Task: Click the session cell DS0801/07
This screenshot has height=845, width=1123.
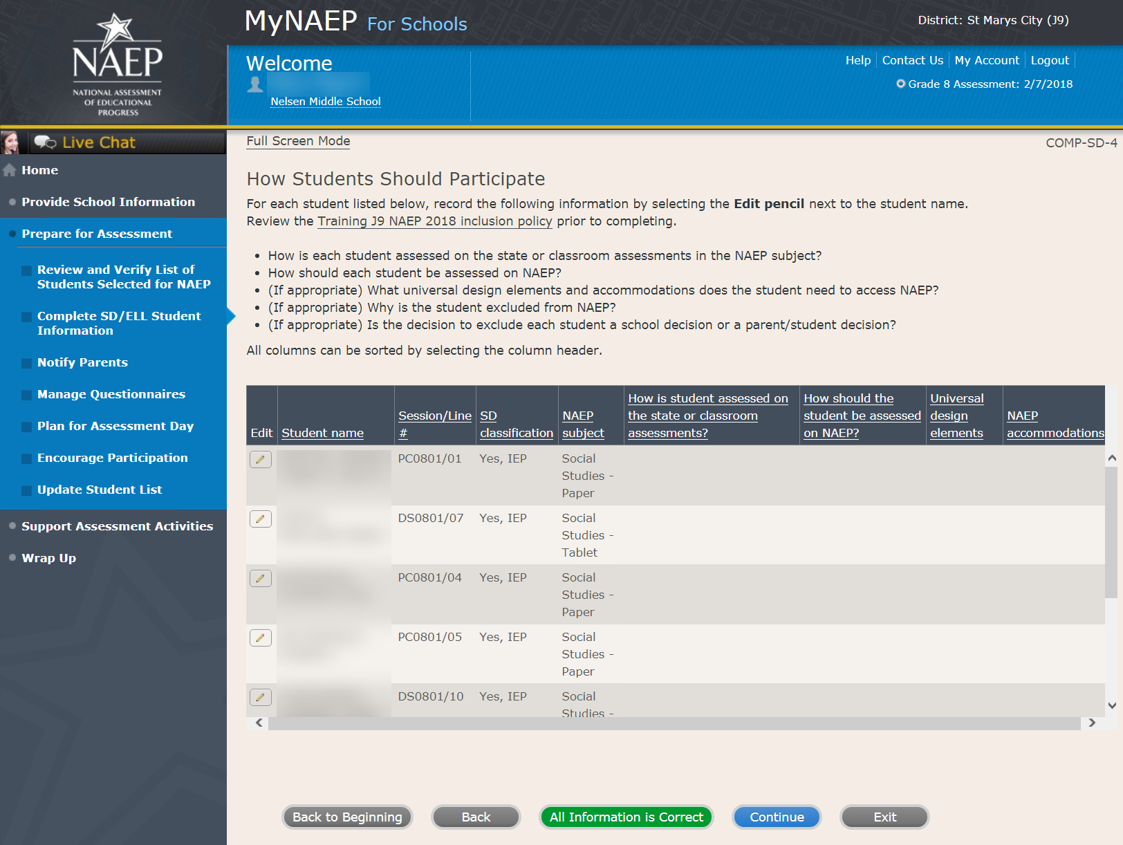Action: 431,518
